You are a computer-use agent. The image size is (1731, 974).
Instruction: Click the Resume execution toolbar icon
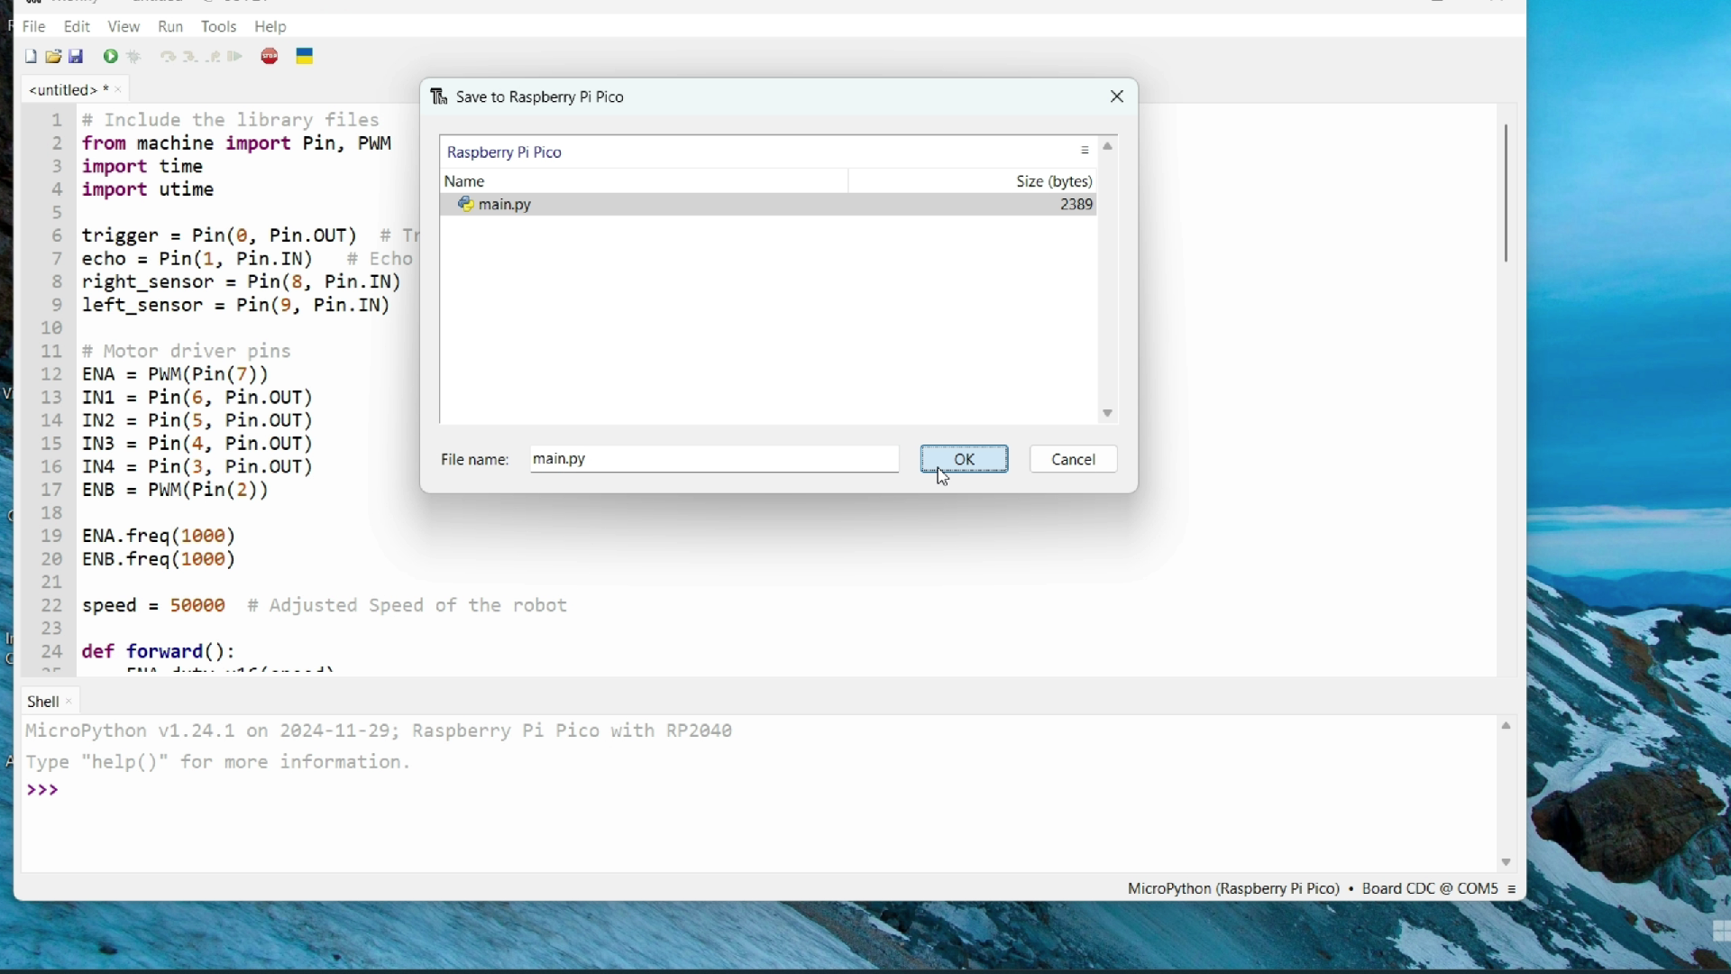point(236,57)
